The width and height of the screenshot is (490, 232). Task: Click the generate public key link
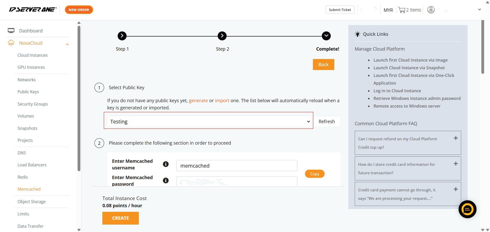(x=198, y=100)
